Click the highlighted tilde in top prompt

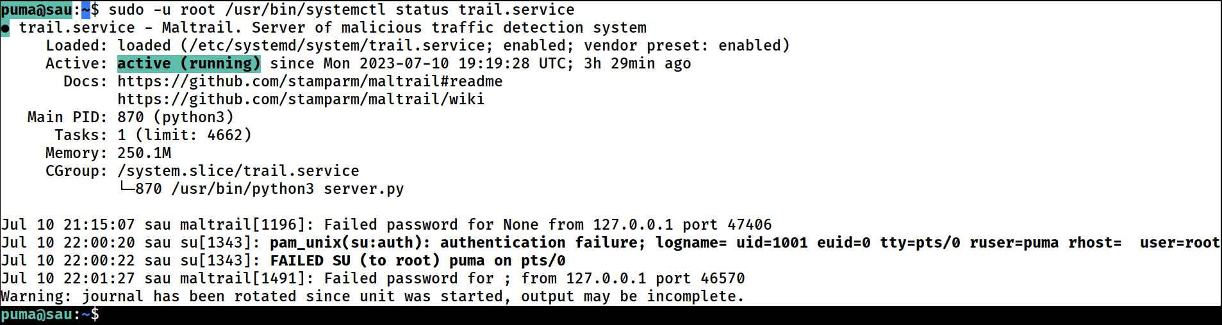click(x=86, y=10)
